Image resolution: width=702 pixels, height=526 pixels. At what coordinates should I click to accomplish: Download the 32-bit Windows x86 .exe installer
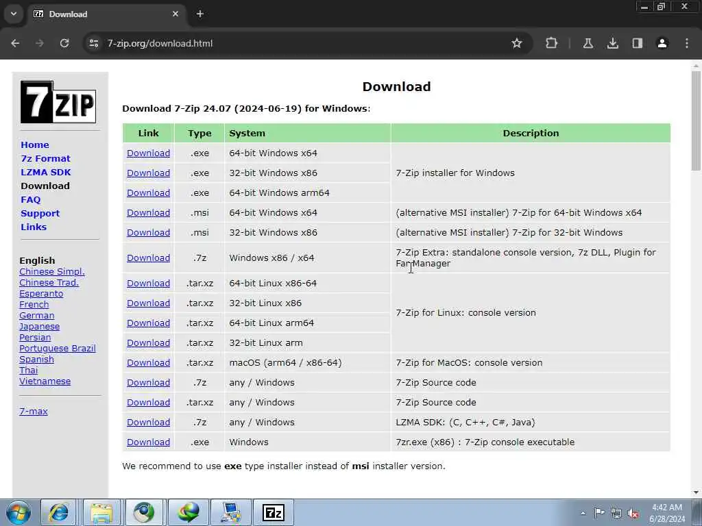pos(148,173)
